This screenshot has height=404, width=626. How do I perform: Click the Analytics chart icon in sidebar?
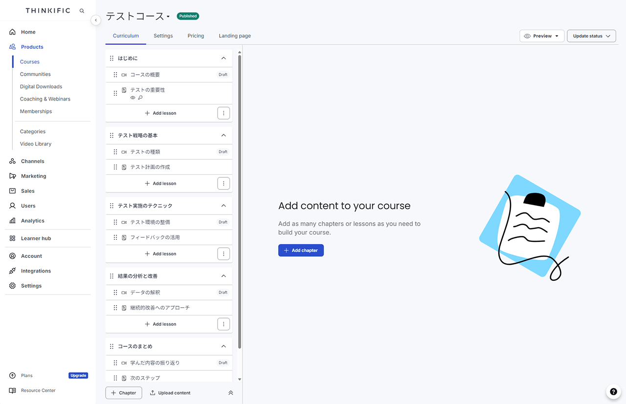tap(13, 221)
